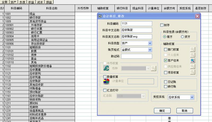Open the 科目类型 dropdown
This screenshot has width=212, height=122.
pos(150,43)
